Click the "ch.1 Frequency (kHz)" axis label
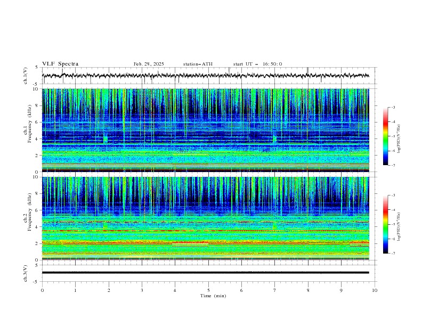This screenshot has height=326, width=422. [28, 124]
